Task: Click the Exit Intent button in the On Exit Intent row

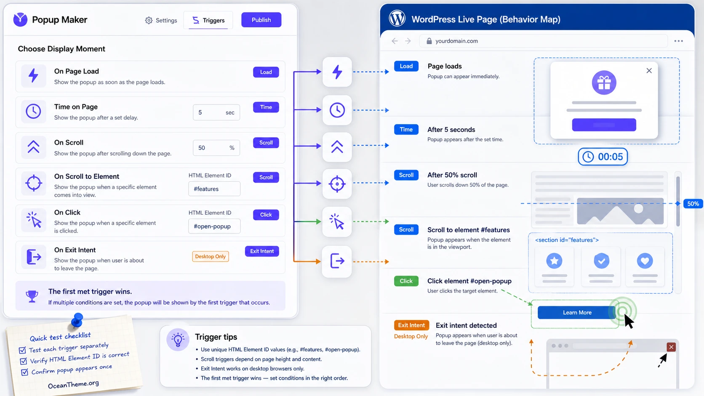Action: pos(262,251)
